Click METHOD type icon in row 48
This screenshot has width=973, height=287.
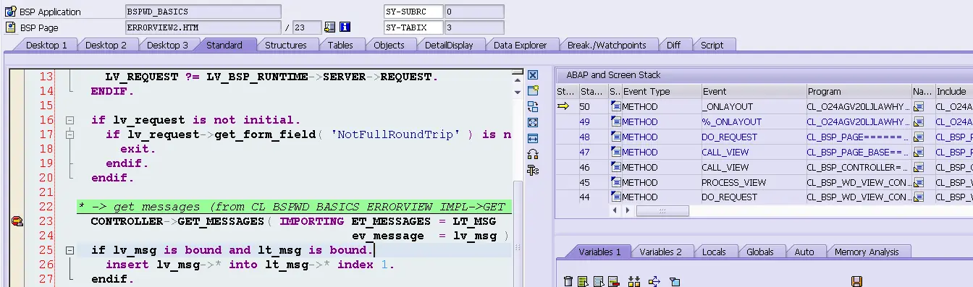pos(616,137)
